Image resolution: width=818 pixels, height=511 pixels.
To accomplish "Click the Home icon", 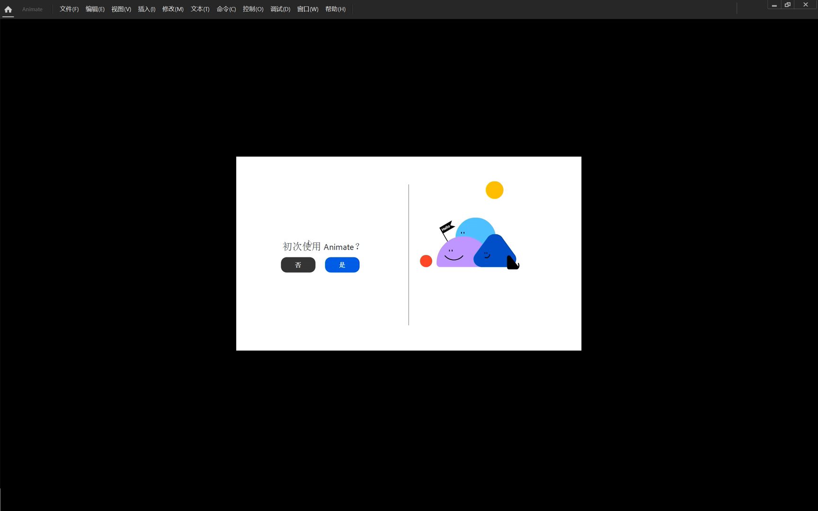I will pyautogui.click(x=8, y=9).
